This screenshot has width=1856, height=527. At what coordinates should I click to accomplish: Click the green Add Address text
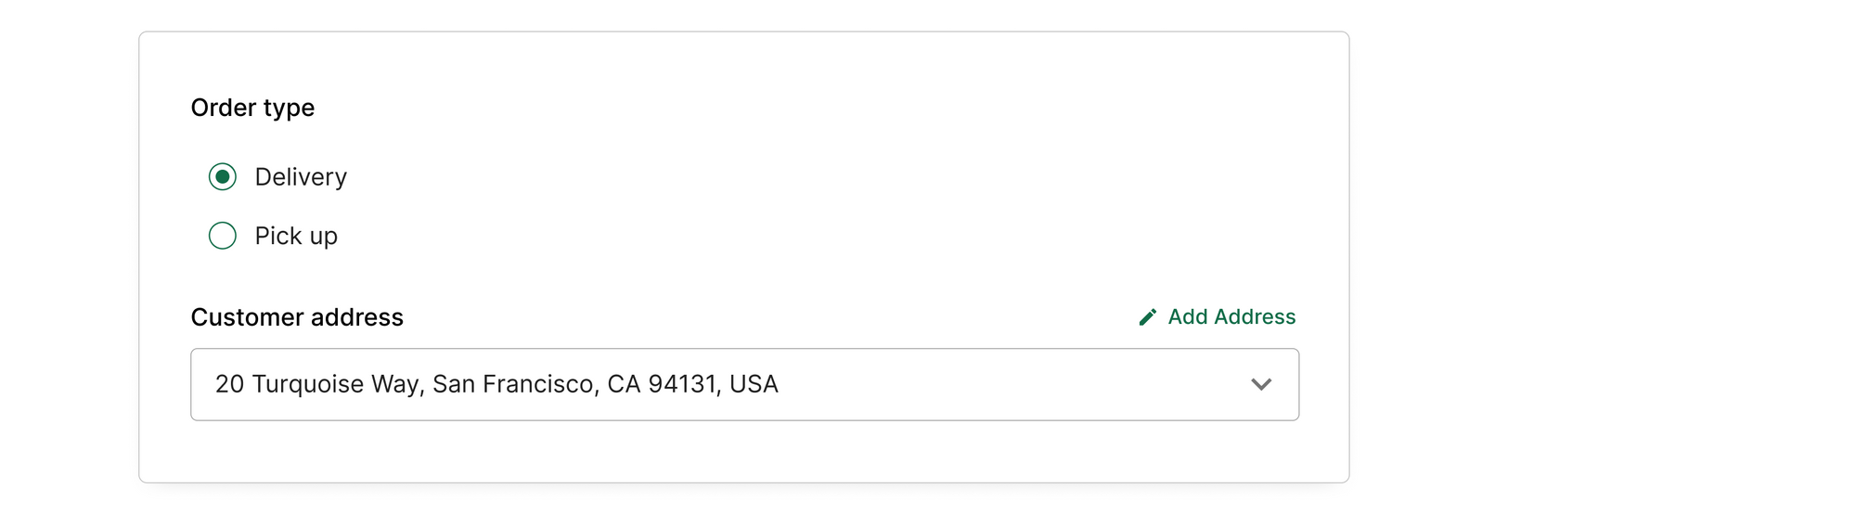point(1231,317)
